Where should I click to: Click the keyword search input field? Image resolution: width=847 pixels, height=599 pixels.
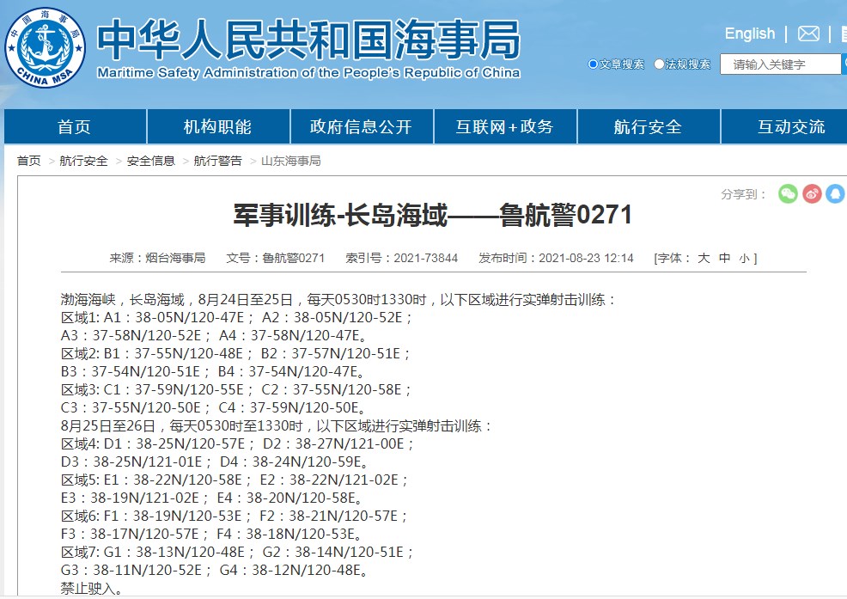pyautogui.click(x=781, y=64)
